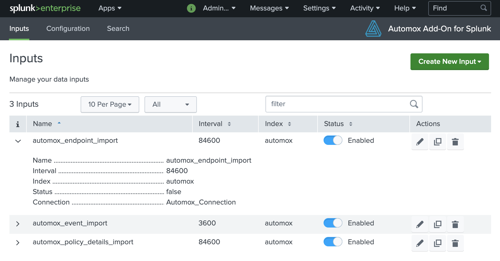This screenshot has height=261, width=500.
Task: Open the Settings menu
Action: 319,8
